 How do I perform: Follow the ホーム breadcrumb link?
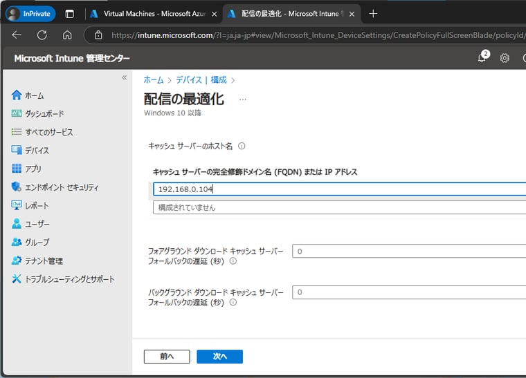click(154, 80)
